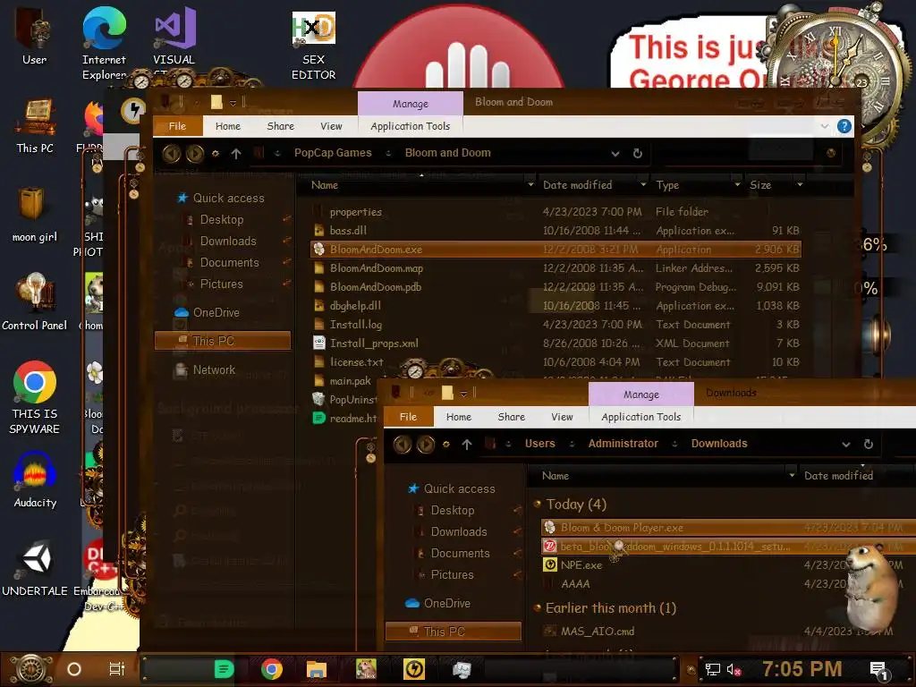Screen dimensions: 916x687
Task: Open the Control Panel desktop icon
Action: point(35,302)
